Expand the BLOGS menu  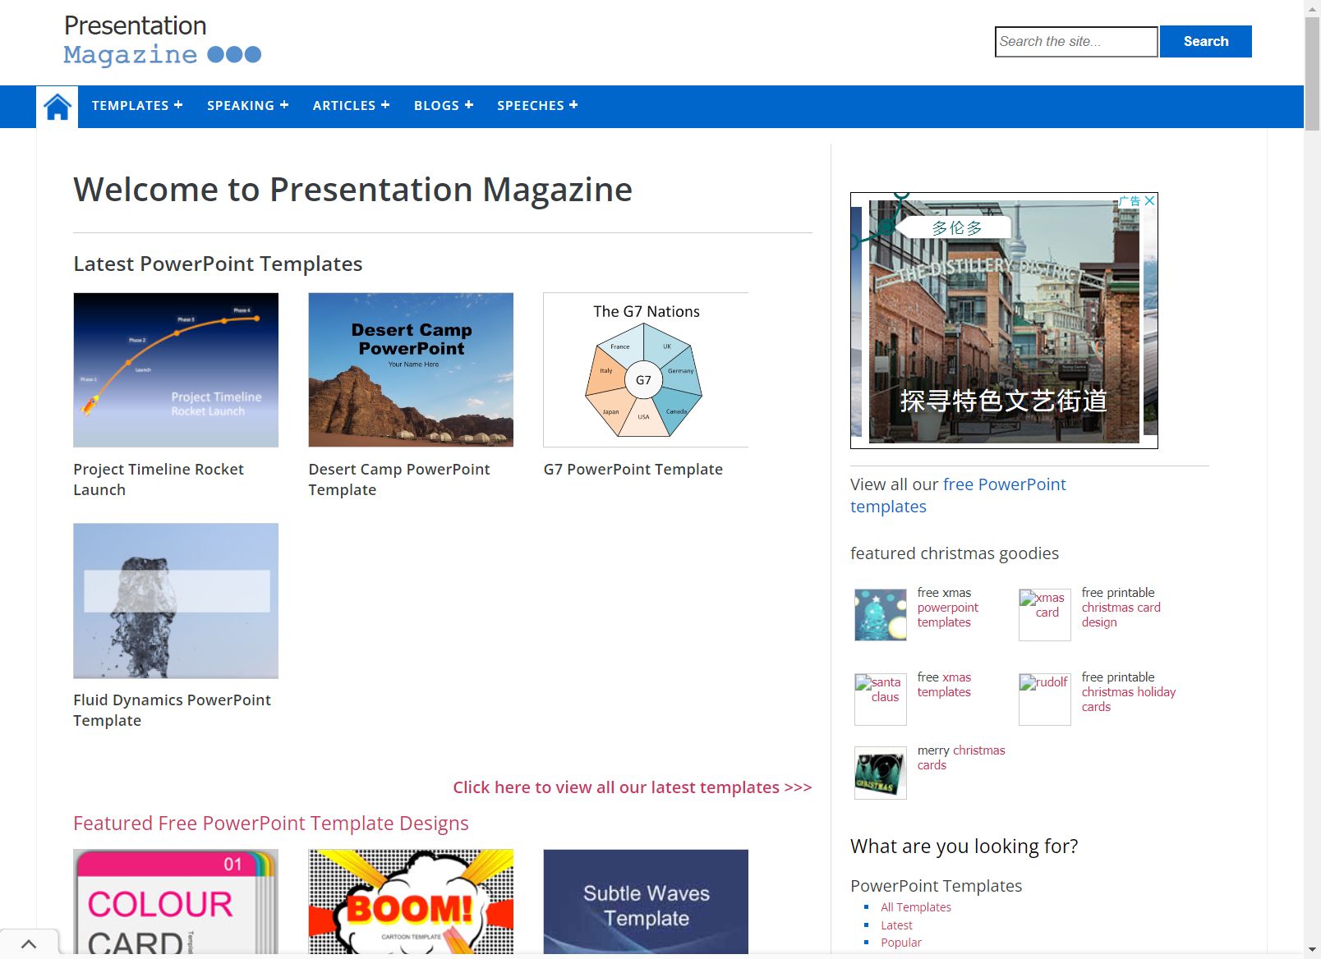click(444, 106)
